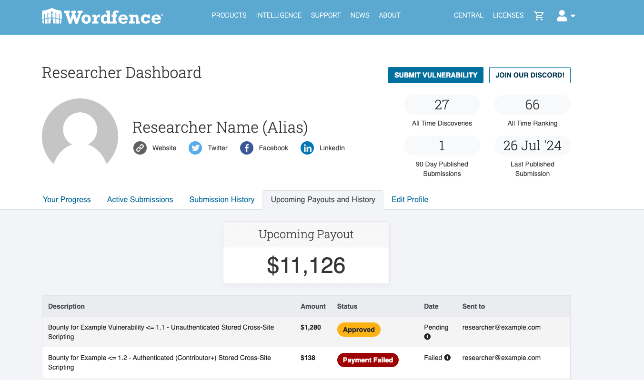The height and width of the screenshot is (380, 644).
Task: Click the Join Our Discord button
Action: [530, 75]
